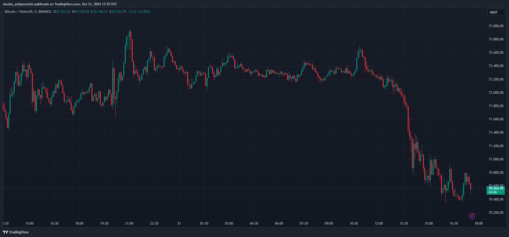Click the 71.400,00 price axis label

pyautogui.click(x=496, y=132)
